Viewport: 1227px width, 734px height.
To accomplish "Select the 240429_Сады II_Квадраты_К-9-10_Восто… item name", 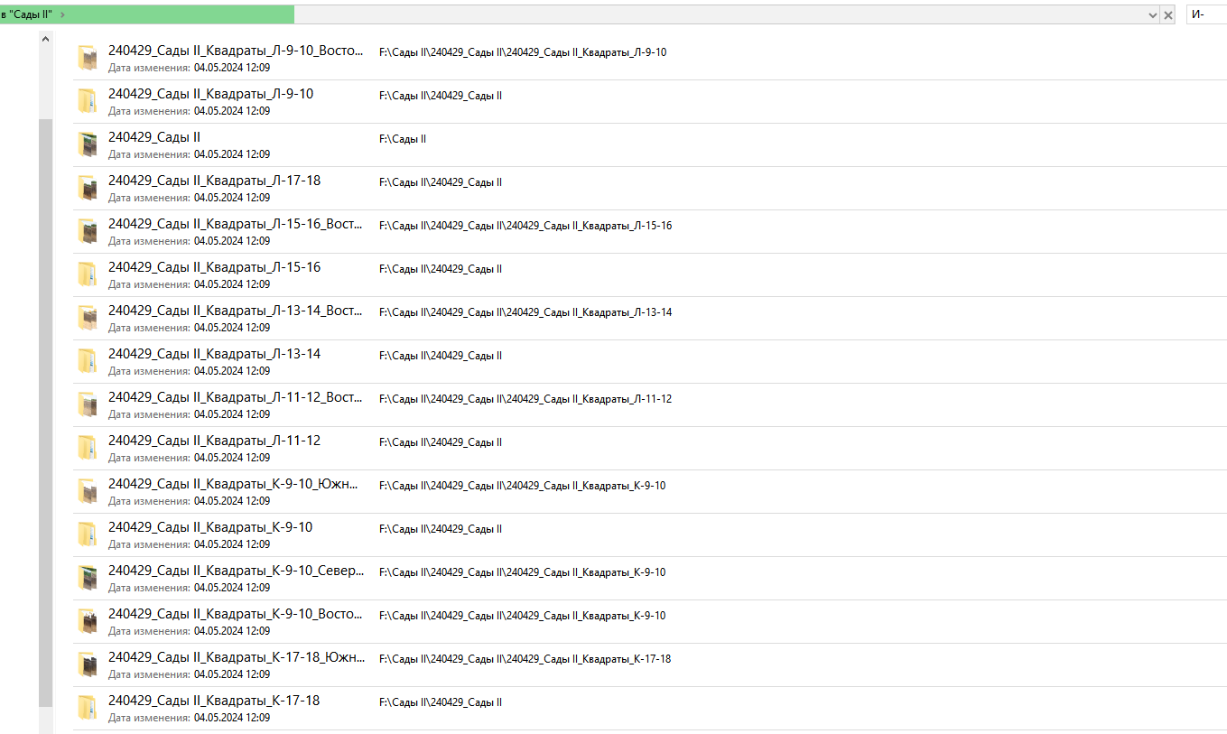I will pyautogui.click(x=235, y=614).
